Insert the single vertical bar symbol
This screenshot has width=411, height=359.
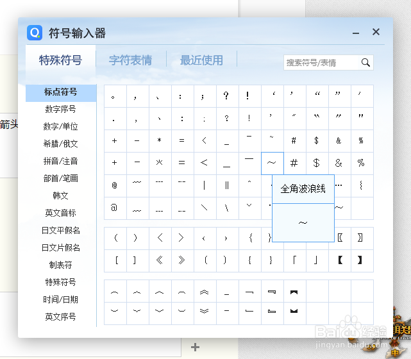(x=205, y=186)
